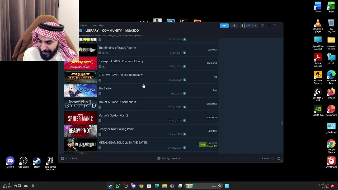Click the StarSavior thumbnail image
Screen dimensions: 338x190
click(80, 90)
